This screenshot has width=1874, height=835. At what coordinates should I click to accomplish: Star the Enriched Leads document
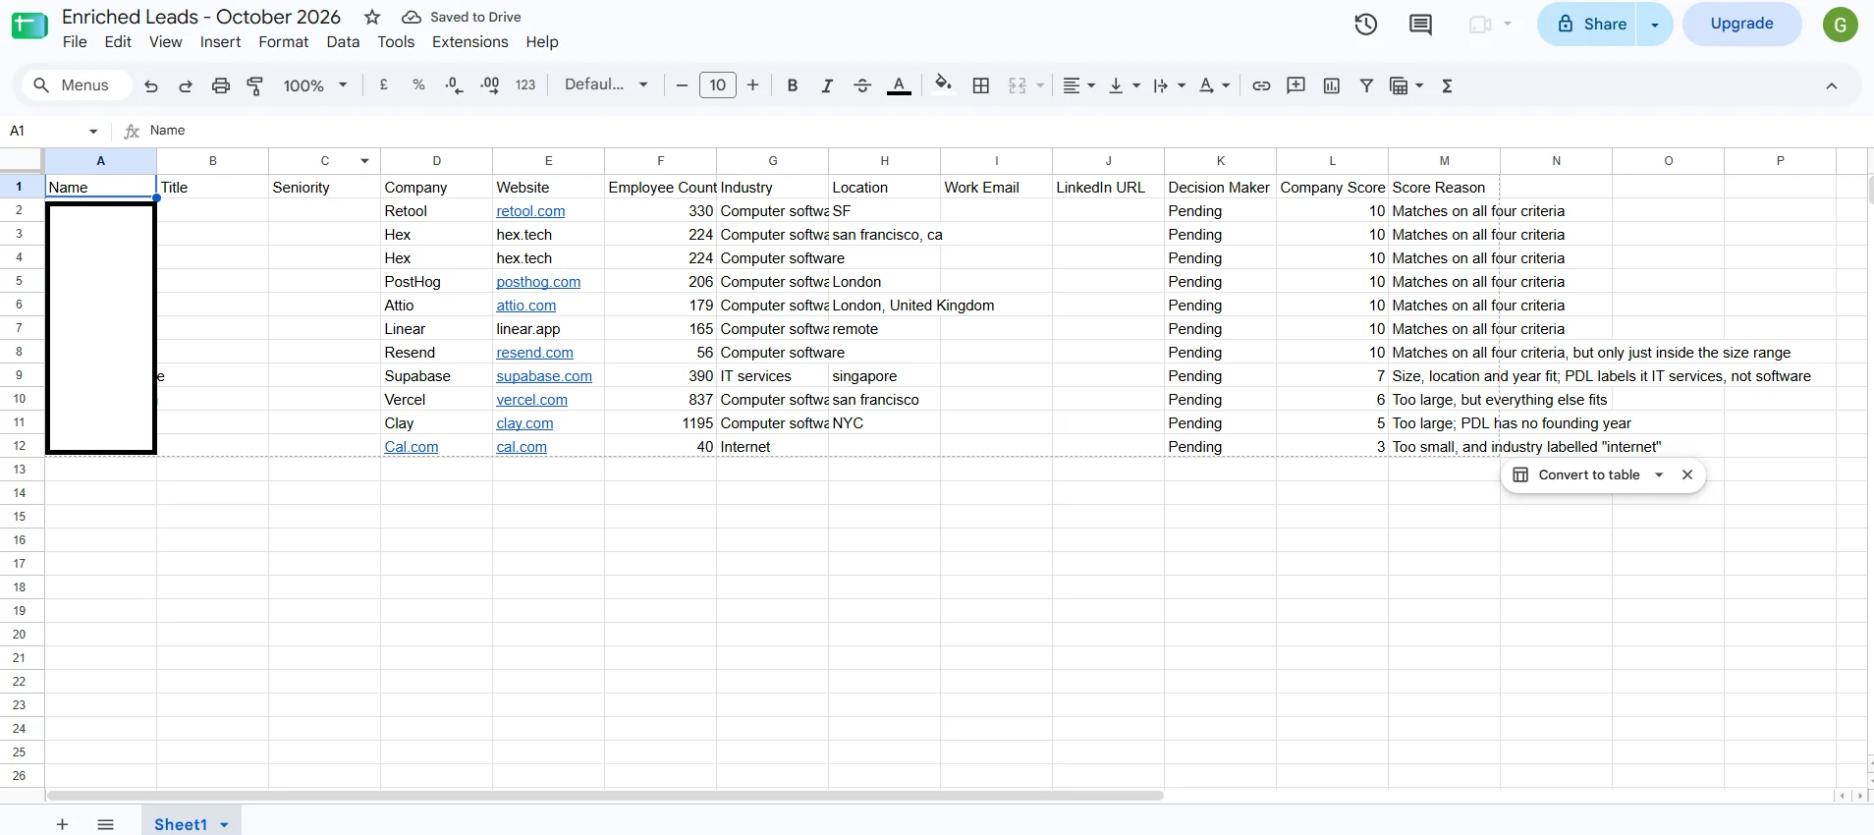(372, 17)
